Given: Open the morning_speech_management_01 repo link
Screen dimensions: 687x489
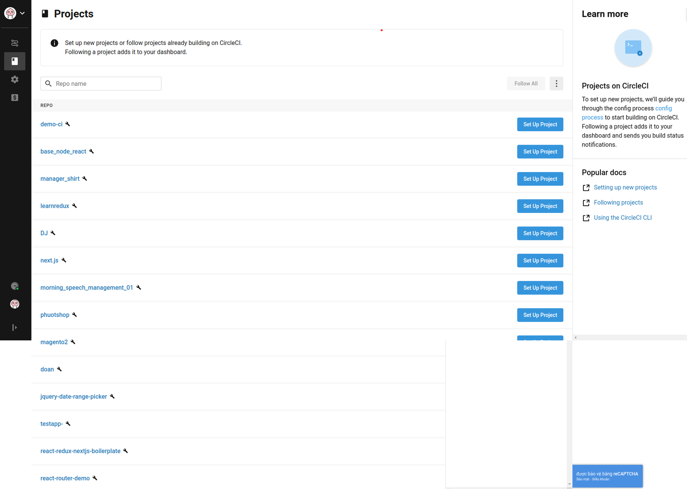Looking at the screenshot, I should [87, 288].
